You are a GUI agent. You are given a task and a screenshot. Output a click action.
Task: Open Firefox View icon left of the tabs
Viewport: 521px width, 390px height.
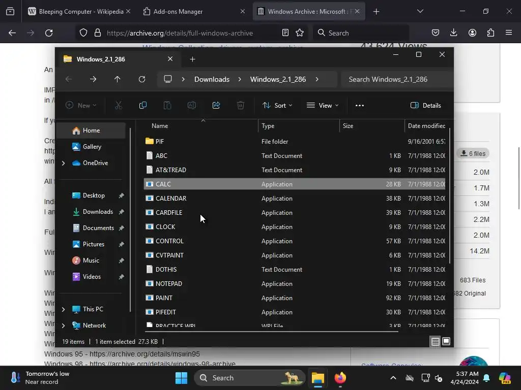(x=10, y=11)
